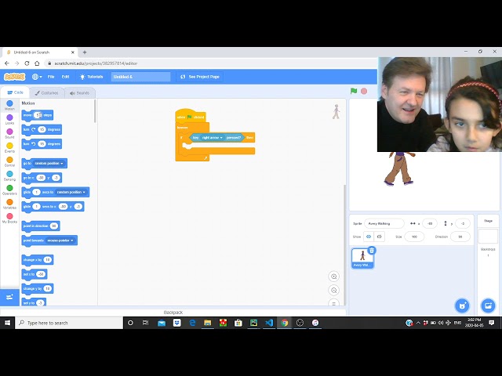Click the Choose a Sprite button
The width and height of the screenshot is (502, 376).
click(462, 305)
